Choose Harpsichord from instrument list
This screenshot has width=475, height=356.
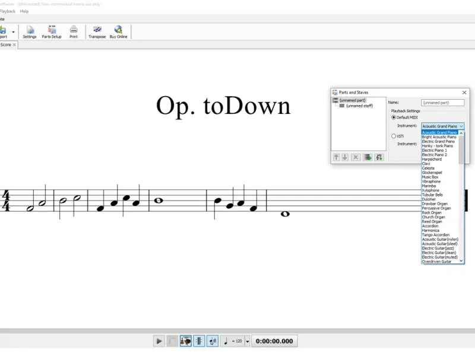(x=432, y=159)
